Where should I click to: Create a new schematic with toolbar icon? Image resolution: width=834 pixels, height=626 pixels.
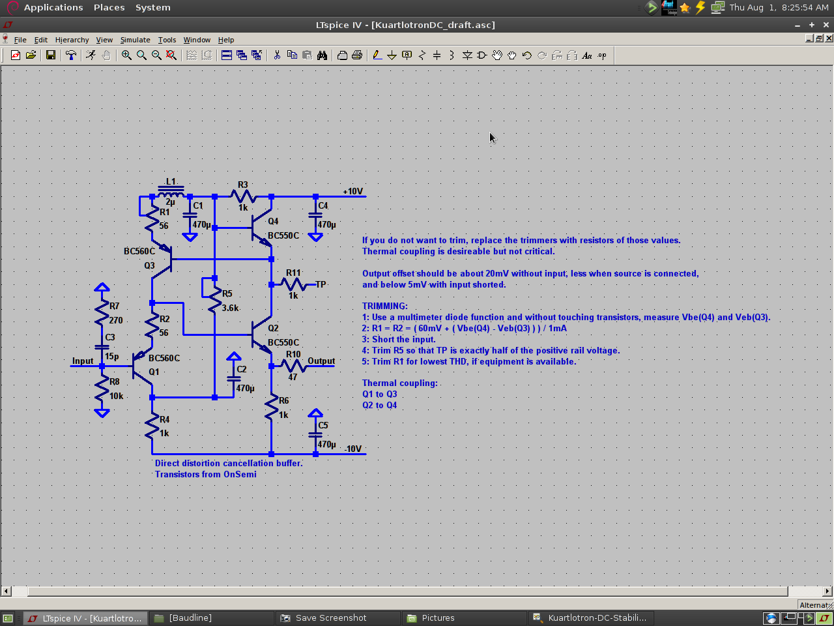click(16, 55)
